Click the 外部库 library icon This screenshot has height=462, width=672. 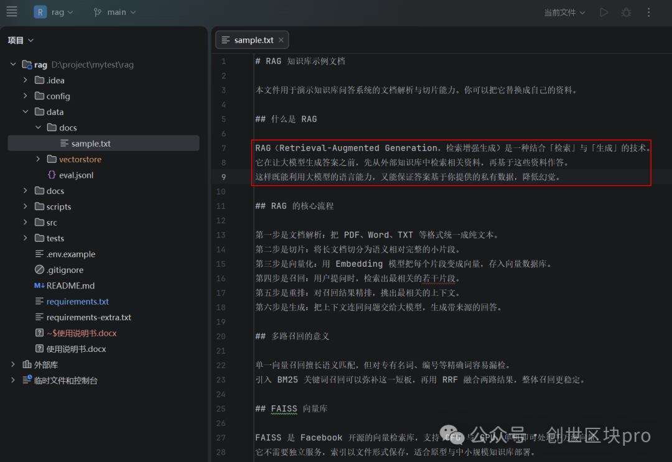click(27, 364)
